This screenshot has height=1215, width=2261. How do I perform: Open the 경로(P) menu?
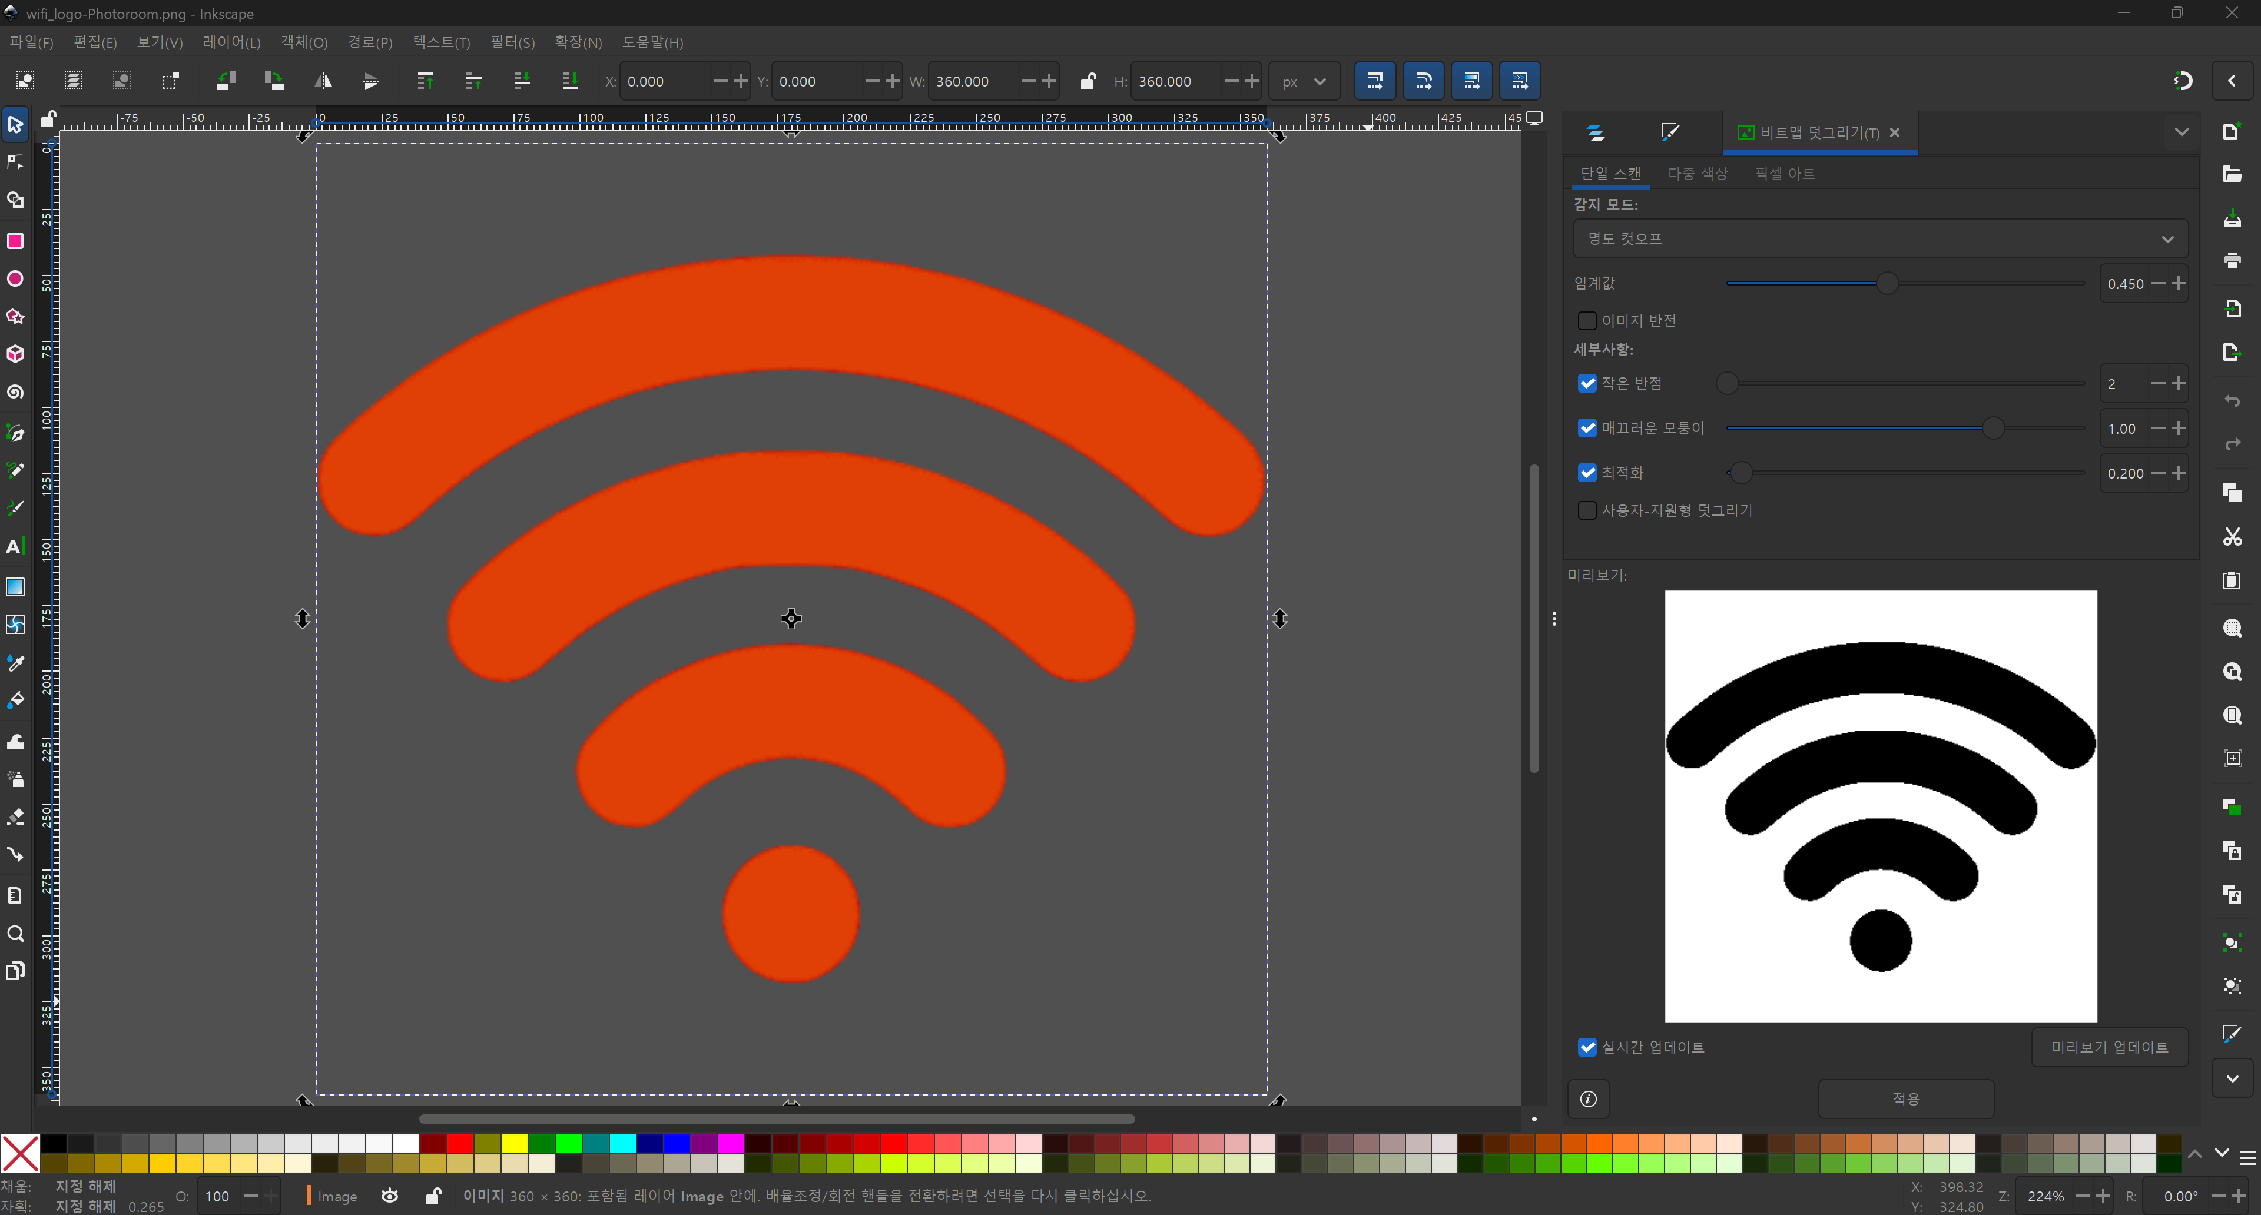370,42
